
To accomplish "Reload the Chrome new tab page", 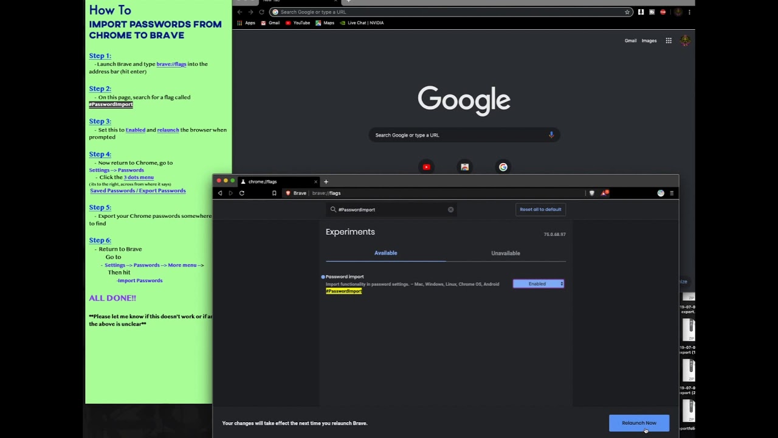I will 261,12.
